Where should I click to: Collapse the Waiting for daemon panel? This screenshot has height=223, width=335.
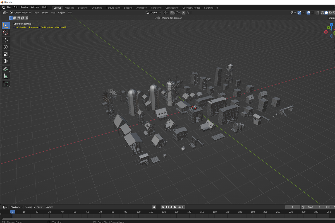click(156, 18)
